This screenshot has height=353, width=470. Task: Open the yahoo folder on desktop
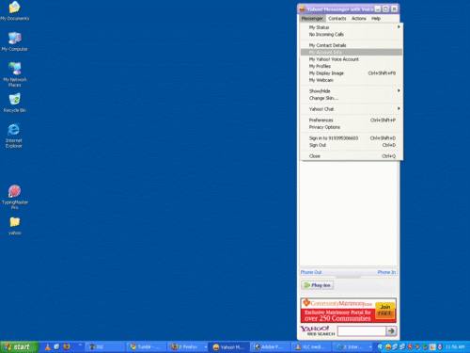pos(15,226)
